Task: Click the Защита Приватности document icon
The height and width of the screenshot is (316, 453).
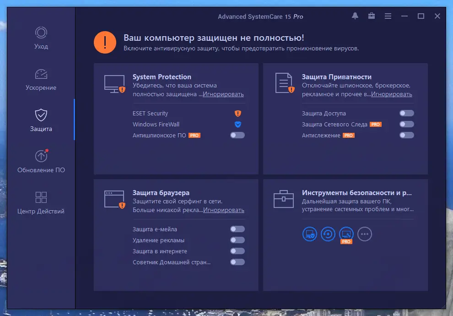Action: coord(285,83)
